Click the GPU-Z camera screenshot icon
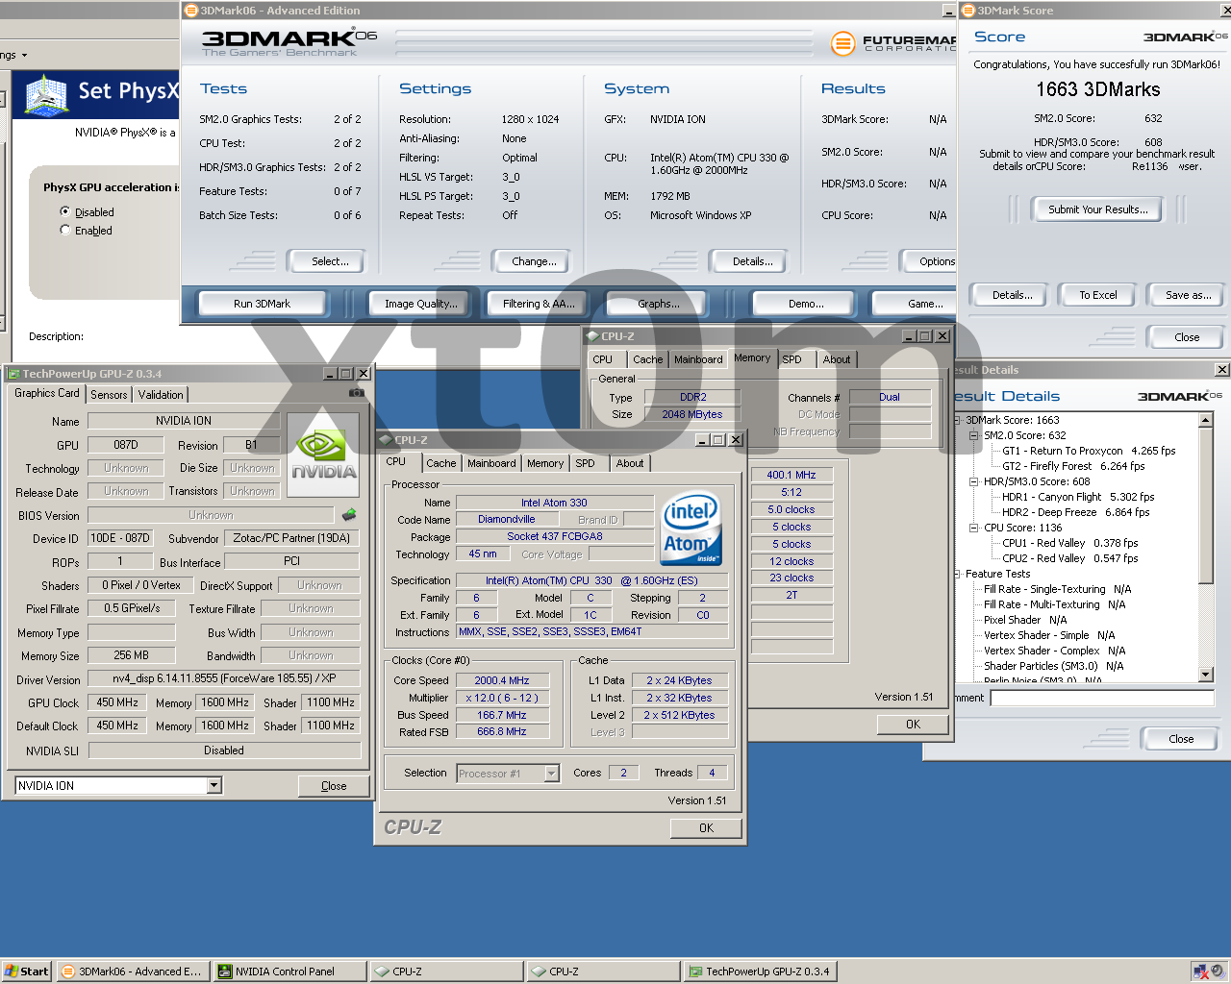Screen dimensions: 1231x984 click(356, 393)
